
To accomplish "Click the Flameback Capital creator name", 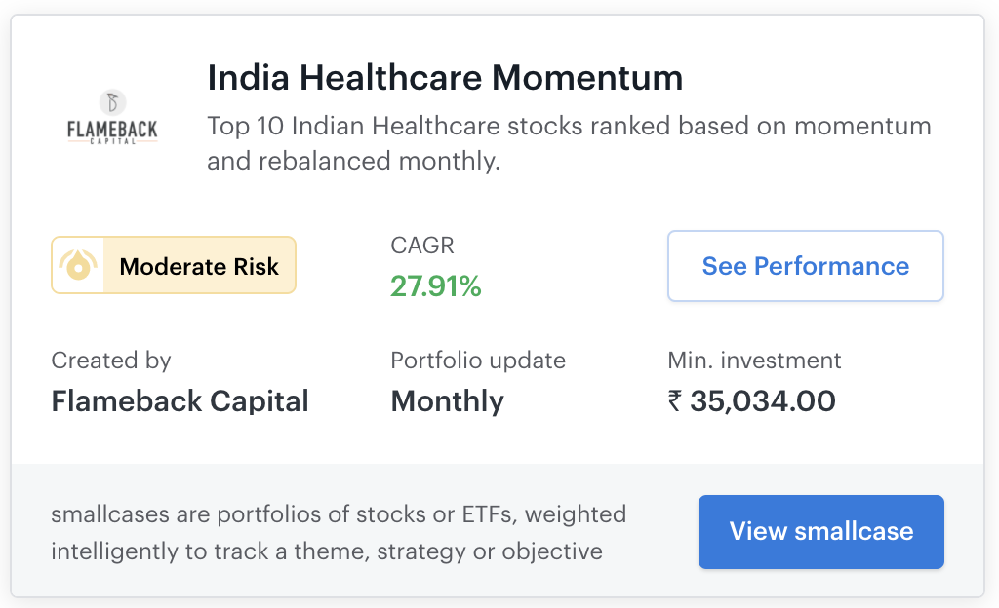I will coord(180,401).
